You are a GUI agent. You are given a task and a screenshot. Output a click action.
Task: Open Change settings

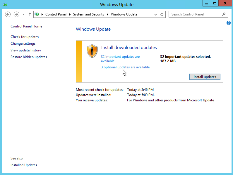point(23,44)
